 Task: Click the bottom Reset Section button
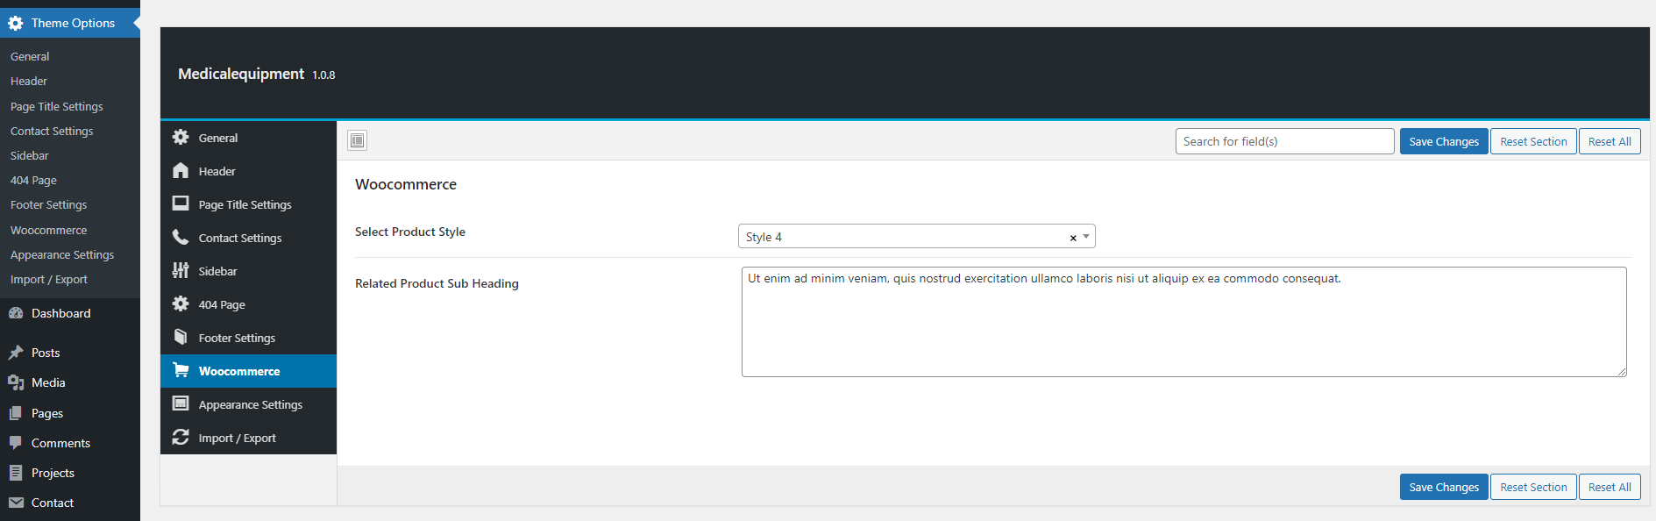pyautogui.click(x=1532, y=487)
